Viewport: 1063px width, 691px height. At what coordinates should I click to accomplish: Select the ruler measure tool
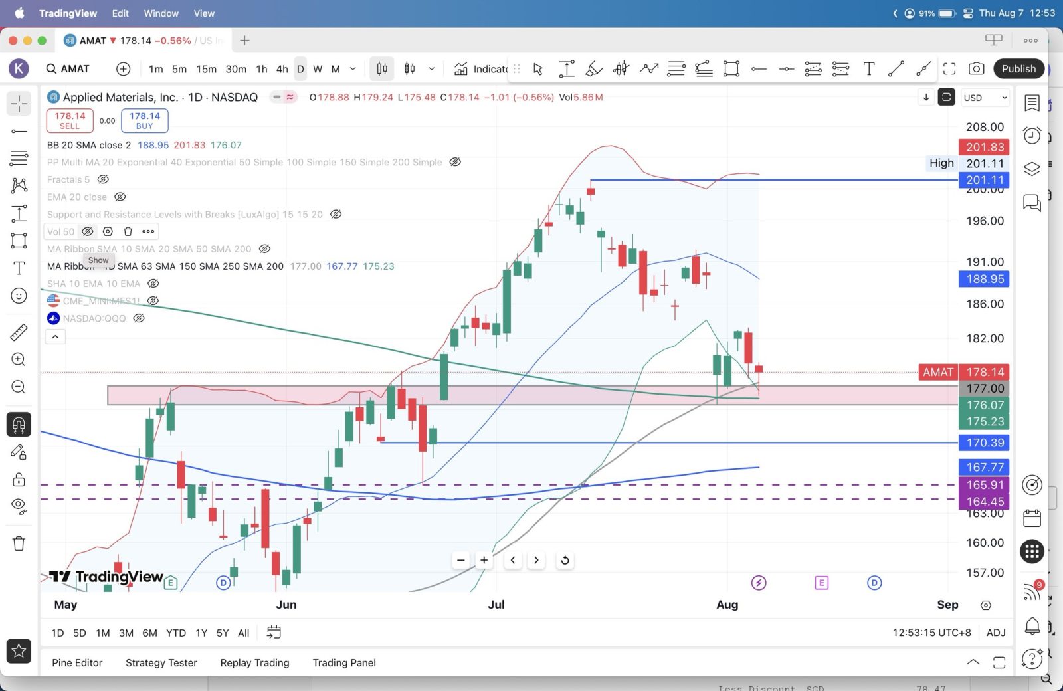pos(19,332)
